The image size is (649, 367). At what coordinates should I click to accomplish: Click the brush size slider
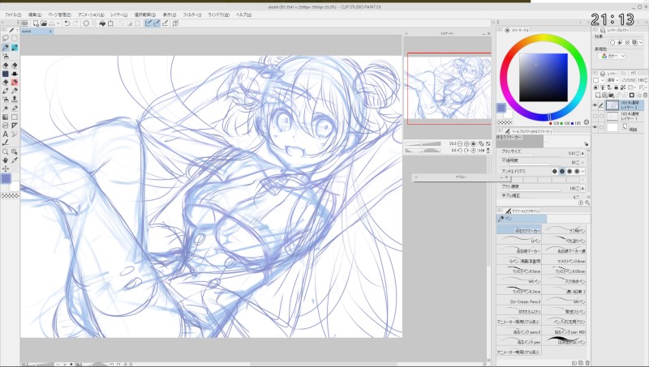[534, 155]
